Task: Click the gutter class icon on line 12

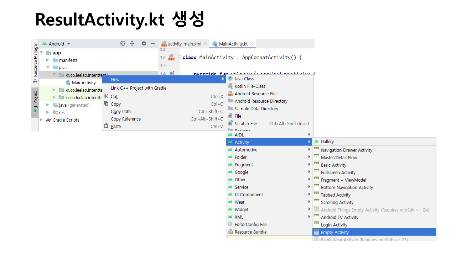Action: point(171,57)
